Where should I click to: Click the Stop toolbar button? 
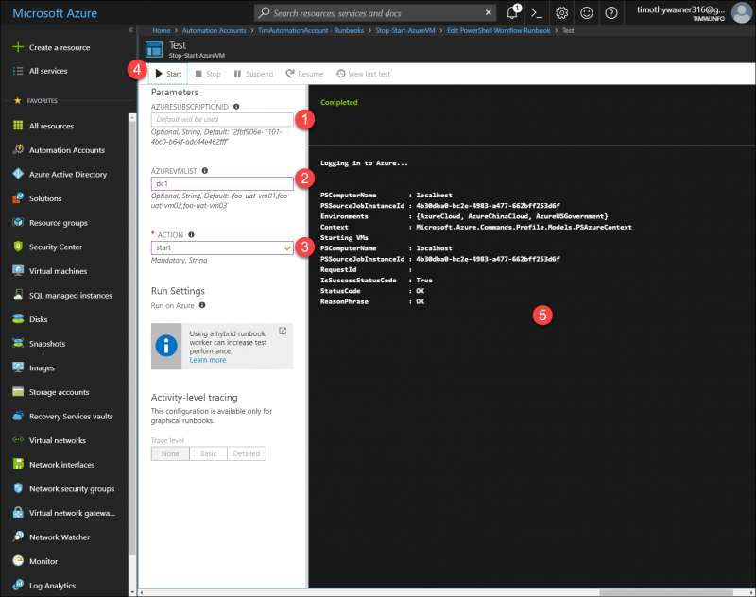coord(208,74)
